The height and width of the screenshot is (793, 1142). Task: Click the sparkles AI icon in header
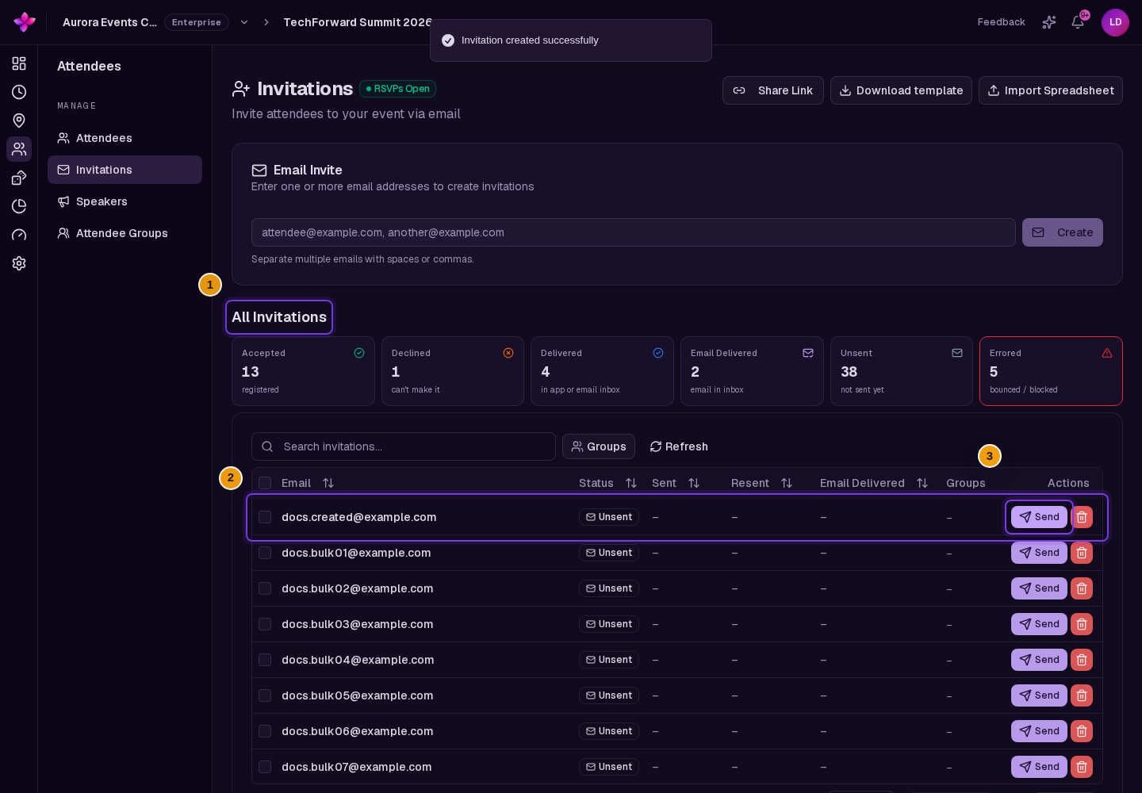tap(1049, 22)
